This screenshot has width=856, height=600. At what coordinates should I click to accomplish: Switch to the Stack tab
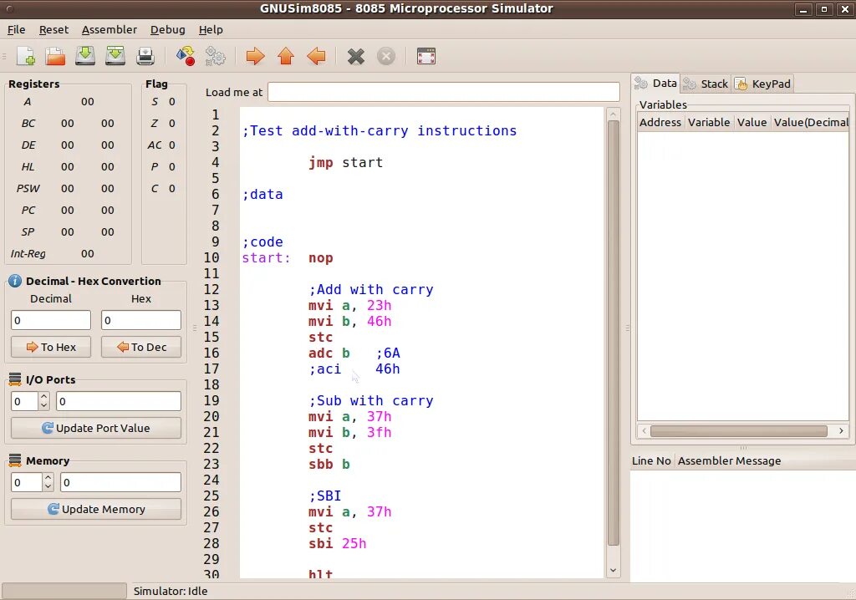[706, 84]
